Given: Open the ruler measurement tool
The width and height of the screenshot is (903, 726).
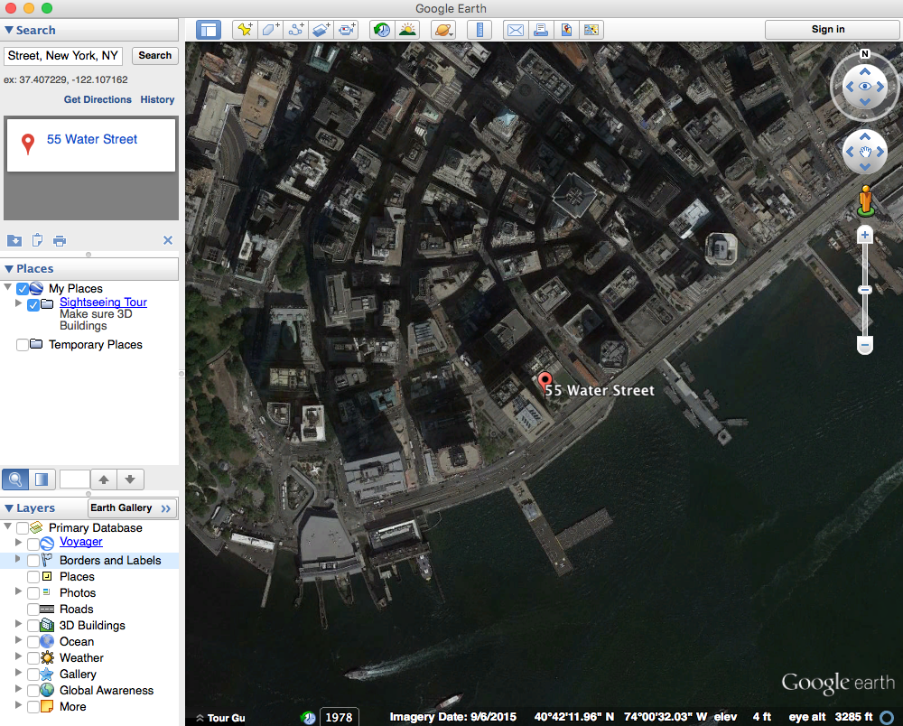Looking at the screenshot, I should point(479,30).
